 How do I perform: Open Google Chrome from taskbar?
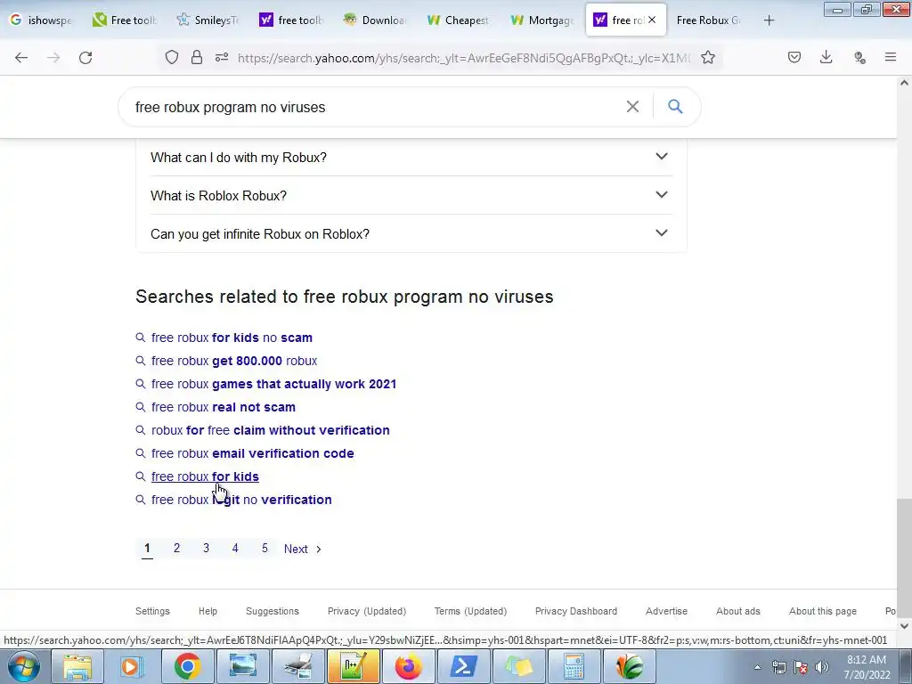[x=187, y=666]
